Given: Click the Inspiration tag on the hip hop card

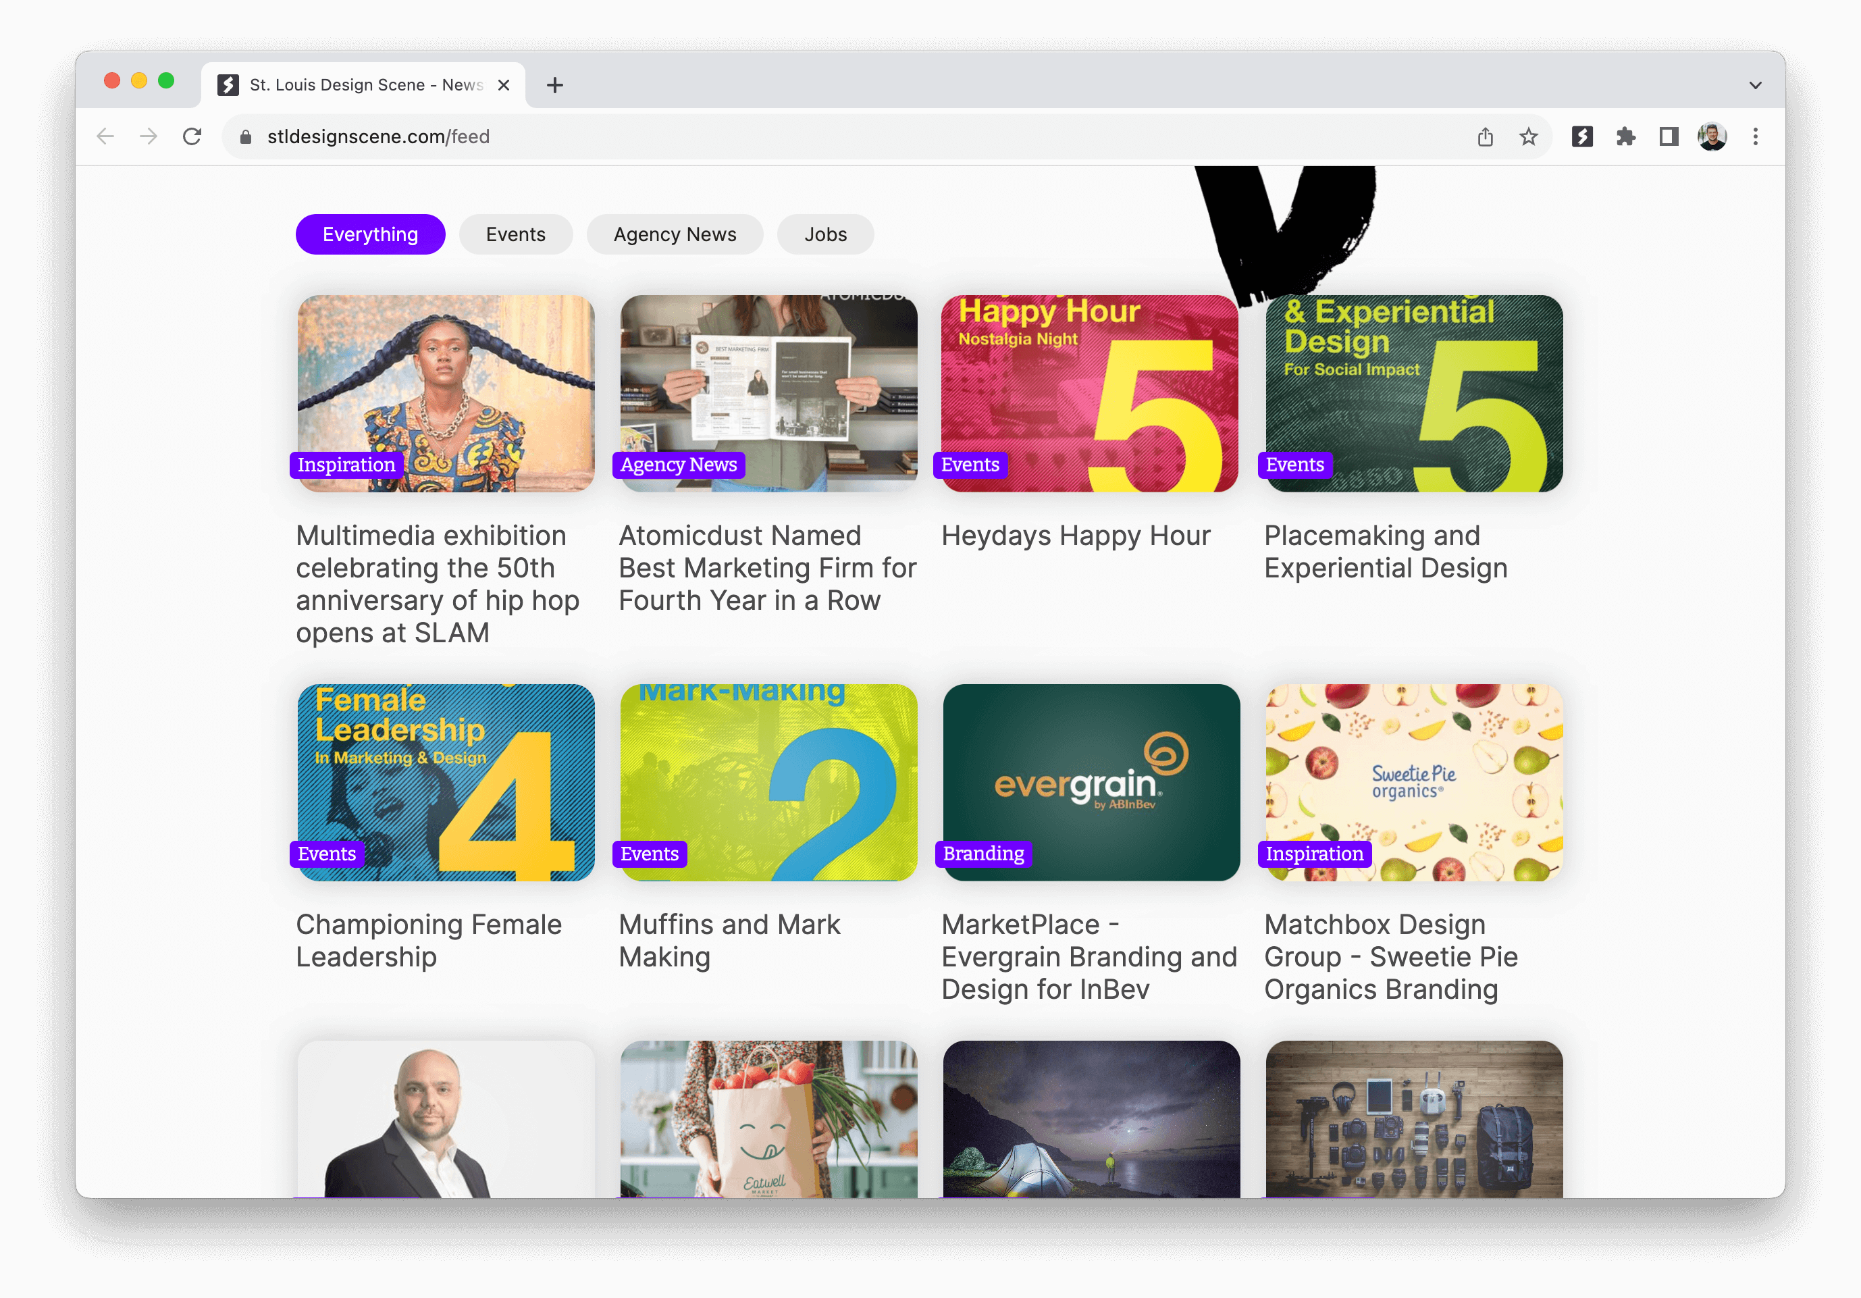Looking at the screenshot, I should [346, 465].
